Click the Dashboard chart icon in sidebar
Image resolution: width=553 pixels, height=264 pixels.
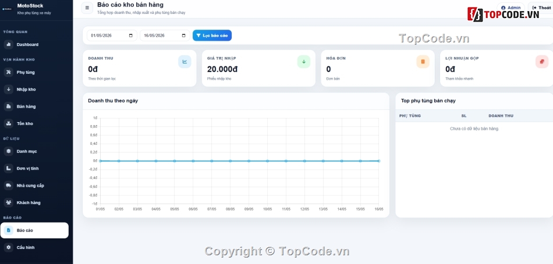tap(9, 44)
